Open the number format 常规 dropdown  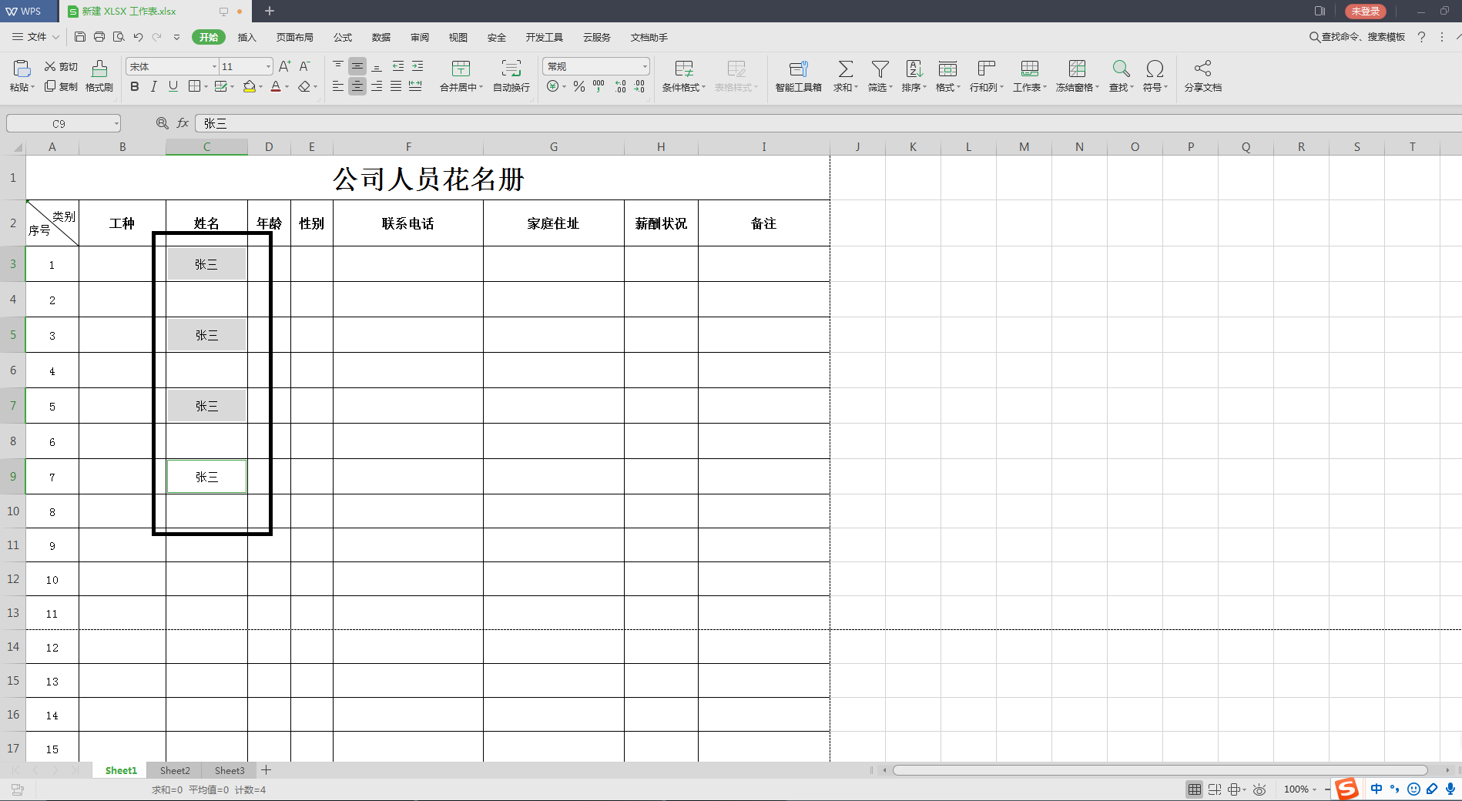click(645, 67)
